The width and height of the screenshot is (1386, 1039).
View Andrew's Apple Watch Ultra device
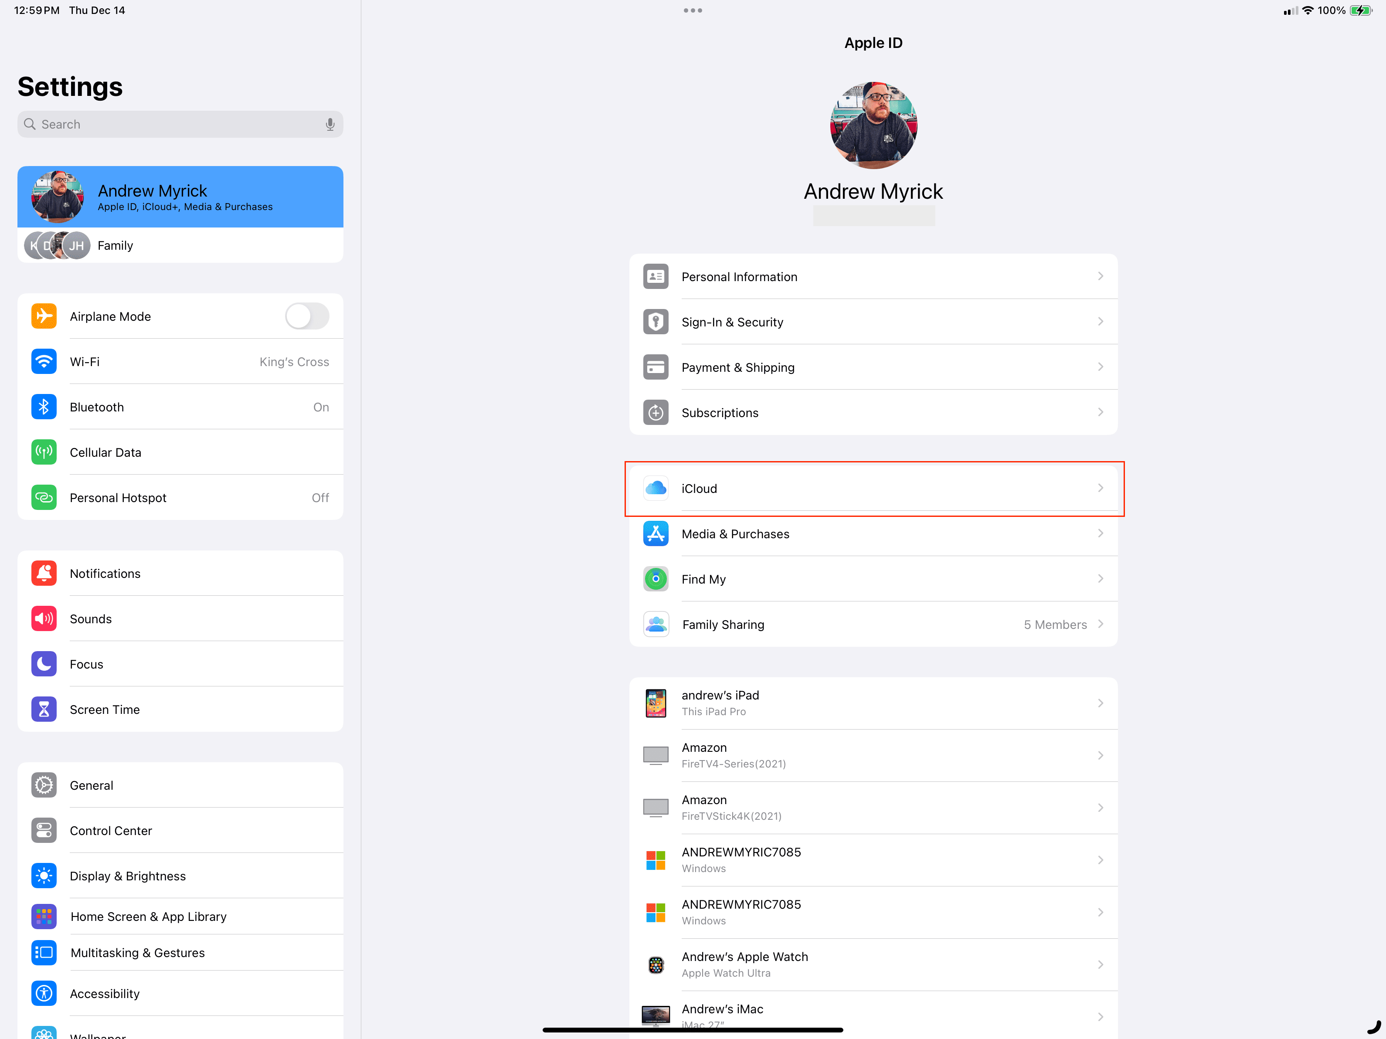pyautogui.click(x=873, y=964)
